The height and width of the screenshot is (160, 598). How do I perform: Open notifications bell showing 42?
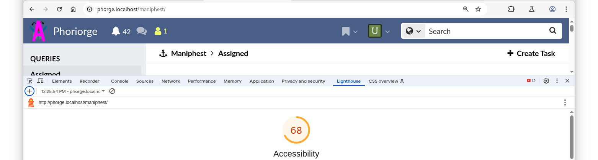click(x=121, y=31)
